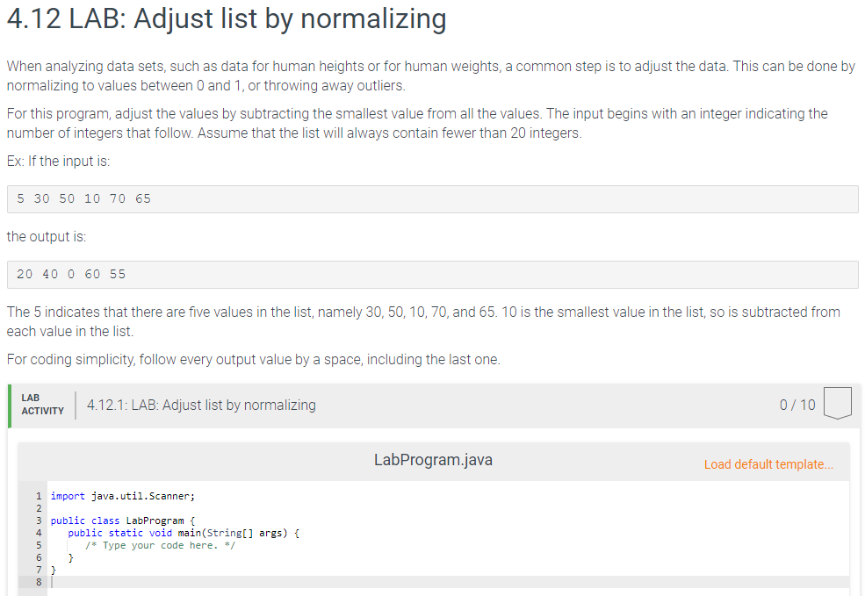Click line number 1 in the editor gutter

[x=39, y=496]
